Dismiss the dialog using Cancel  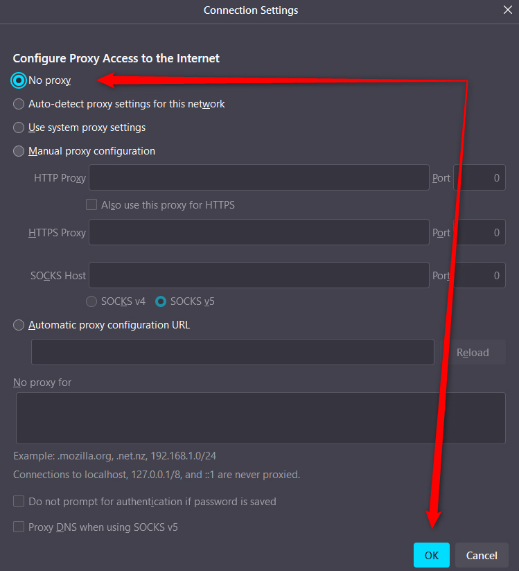point(482,555)
